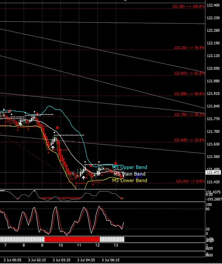Click hour label 8 on session scale
222x264 pixels.
[24, 245]
